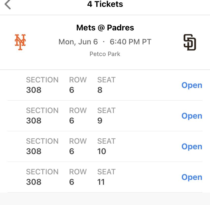
Task: Tap the Seat 8 number
Action: (100, 90)
